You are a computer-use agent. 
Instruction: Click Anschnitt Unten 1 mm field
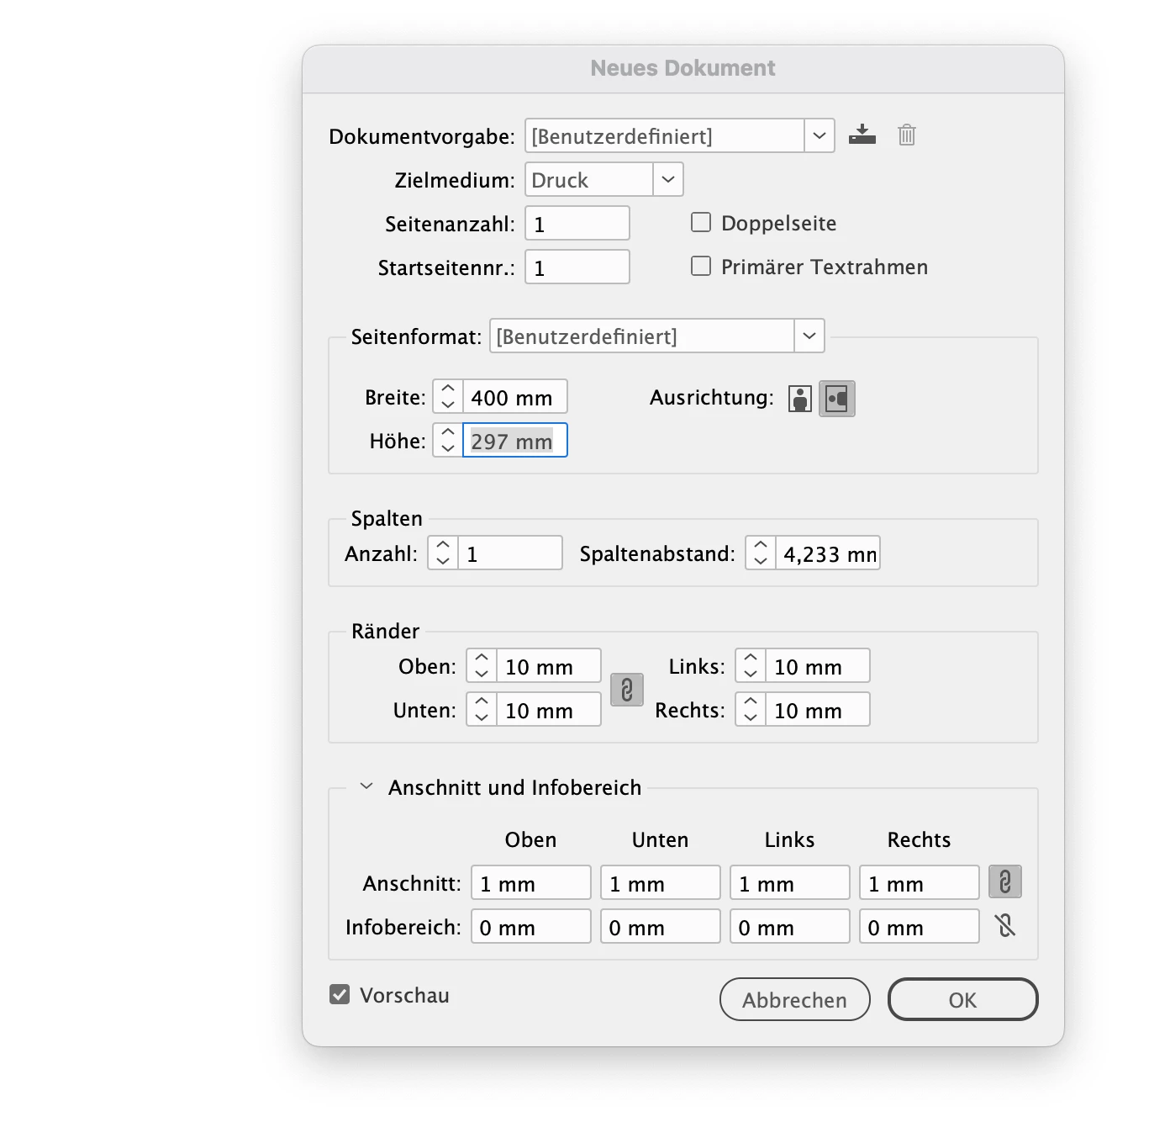[661, 882]
